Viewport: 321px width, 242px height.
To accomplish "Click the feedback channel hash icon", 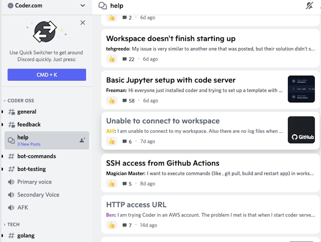I will pos(11,125).
